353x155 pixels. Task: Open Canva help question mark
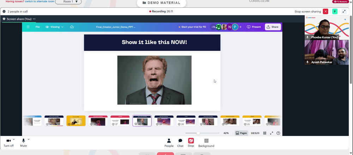tap(278, 133)
